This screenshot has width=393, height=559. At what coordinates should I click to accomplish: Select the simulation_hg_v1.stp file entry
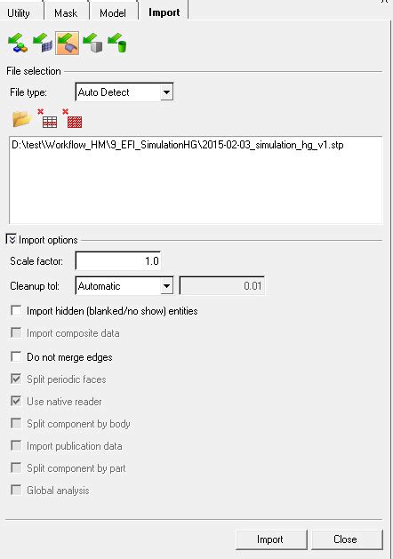(x=178, y=145)
